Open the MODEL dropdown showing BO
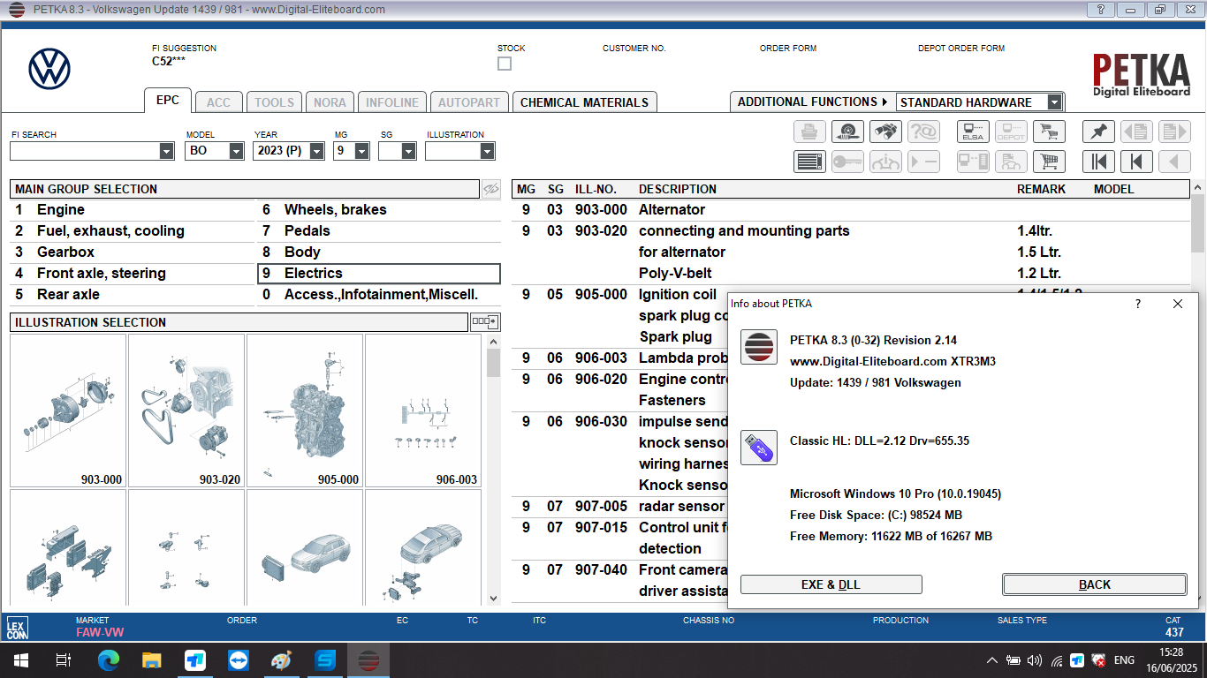Screen dimensions: 1207x678 pyautogui.click(x=235, y=150)
